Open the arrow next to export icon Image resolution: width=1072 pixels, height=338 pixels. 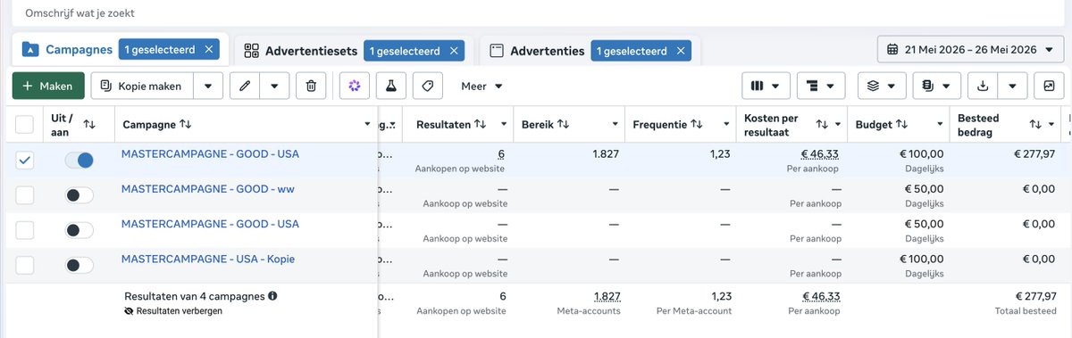(1012, 87)
